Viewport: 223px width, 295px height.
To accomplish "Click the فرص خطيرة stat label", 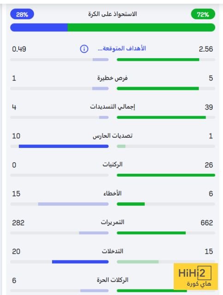I will (112, 78).
